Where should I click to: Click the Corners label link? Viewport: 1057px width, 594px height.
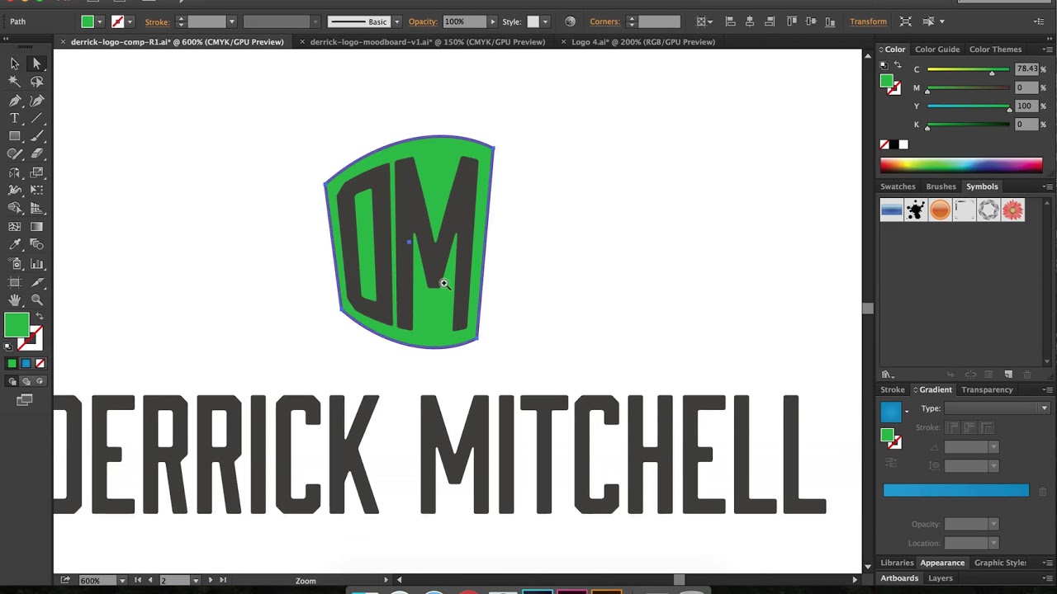tap(604, 21)
